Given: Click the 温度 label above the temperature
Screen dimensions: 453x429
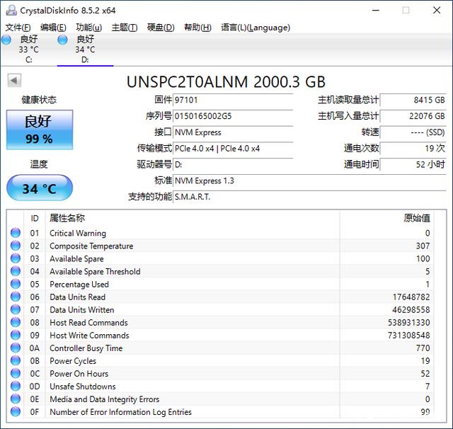Looking at the screenshot, I should (x=39, y=164).
